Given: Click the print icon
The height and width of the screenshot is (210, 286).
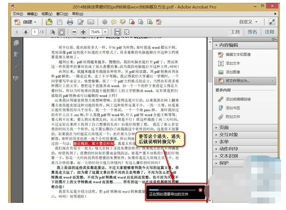Looking at the screenshot, I should pyautogui.click(x=70, y=22).
